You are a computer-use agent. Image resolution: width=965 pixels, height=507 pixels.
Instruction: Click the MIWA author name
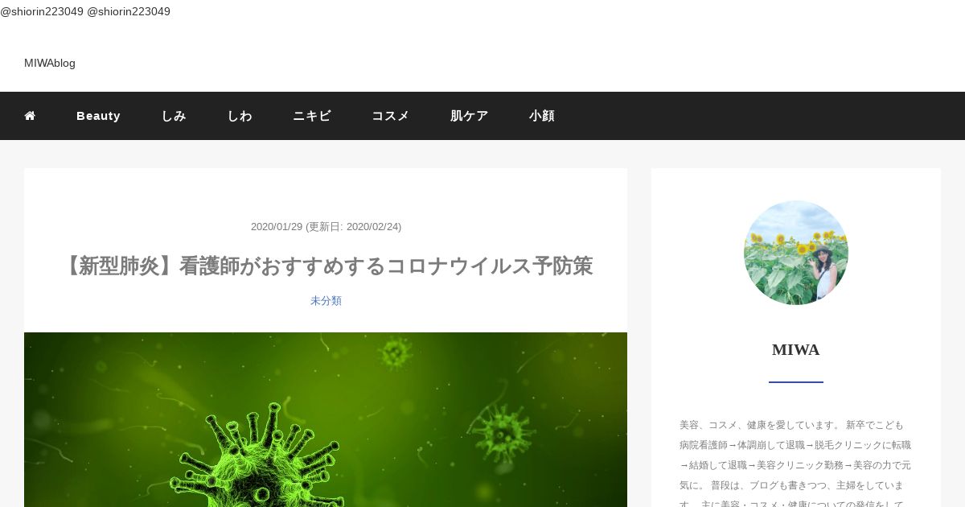[x=796, y=350]
